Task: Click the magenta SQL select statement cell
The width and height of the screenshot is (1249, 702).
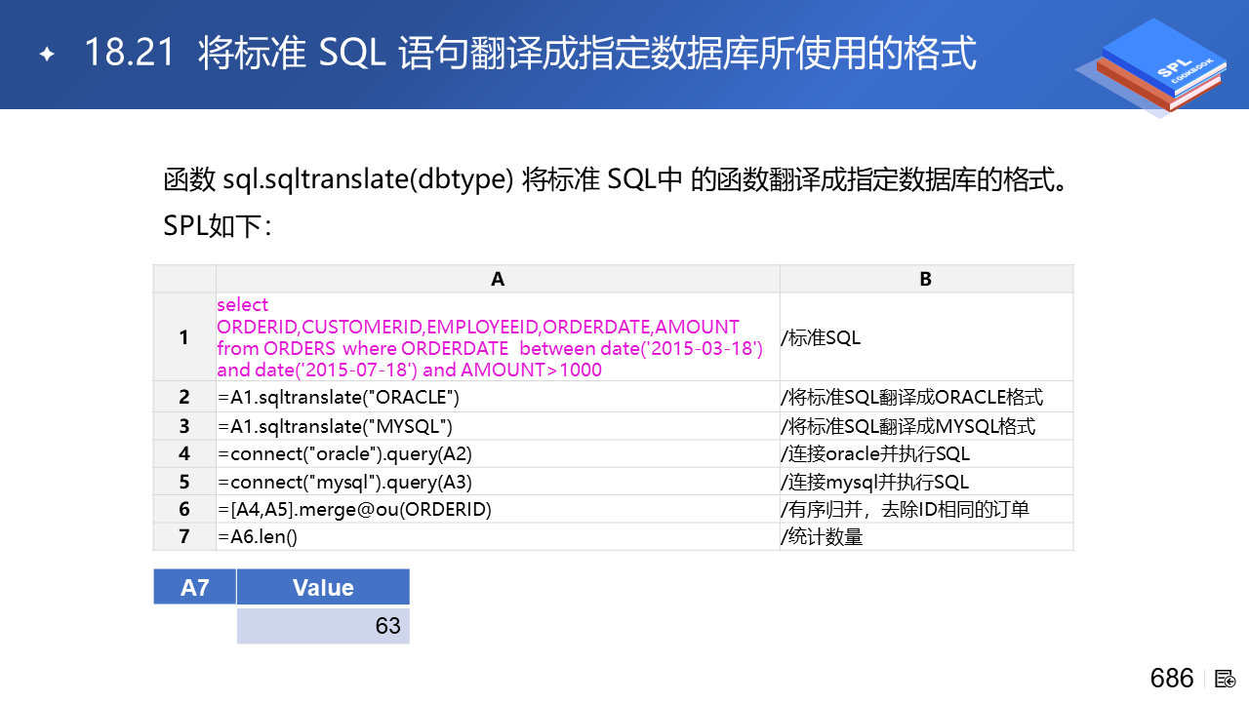Action: point(490,337)
